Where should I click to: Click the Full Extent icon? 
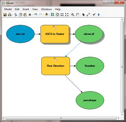tap(57, 15)
